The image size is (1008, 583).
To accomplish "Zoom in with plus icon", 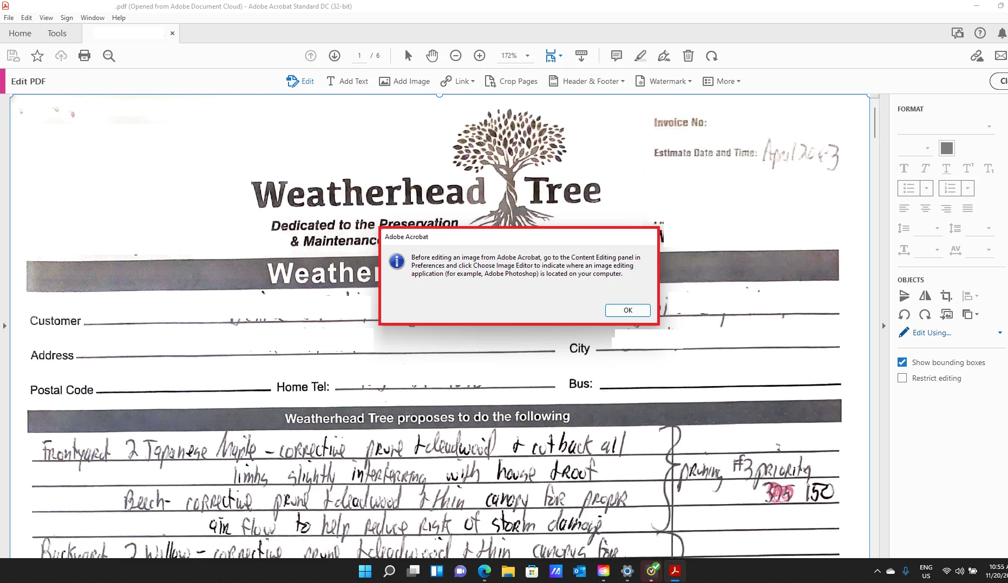I will point(480,56).
